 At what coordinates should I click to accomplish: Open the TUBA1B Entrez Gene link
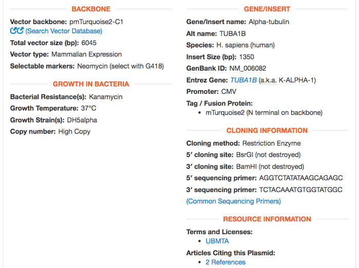coord(243,80)
